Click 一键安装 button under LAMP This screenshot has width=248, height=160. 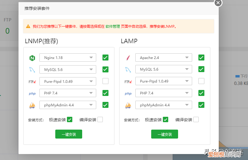[x=165, y=134]
